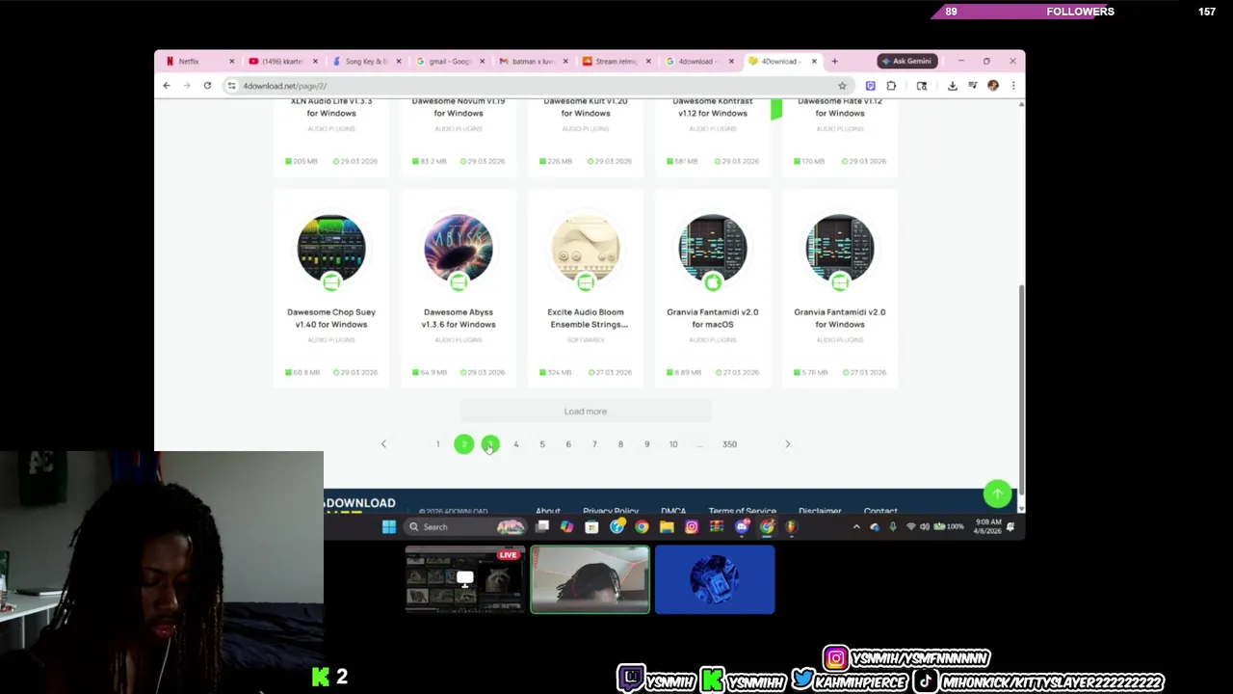The width and height of the screenshot is (1233, 694).
Task: Go to pagination page 1
Action: [437, 444]
